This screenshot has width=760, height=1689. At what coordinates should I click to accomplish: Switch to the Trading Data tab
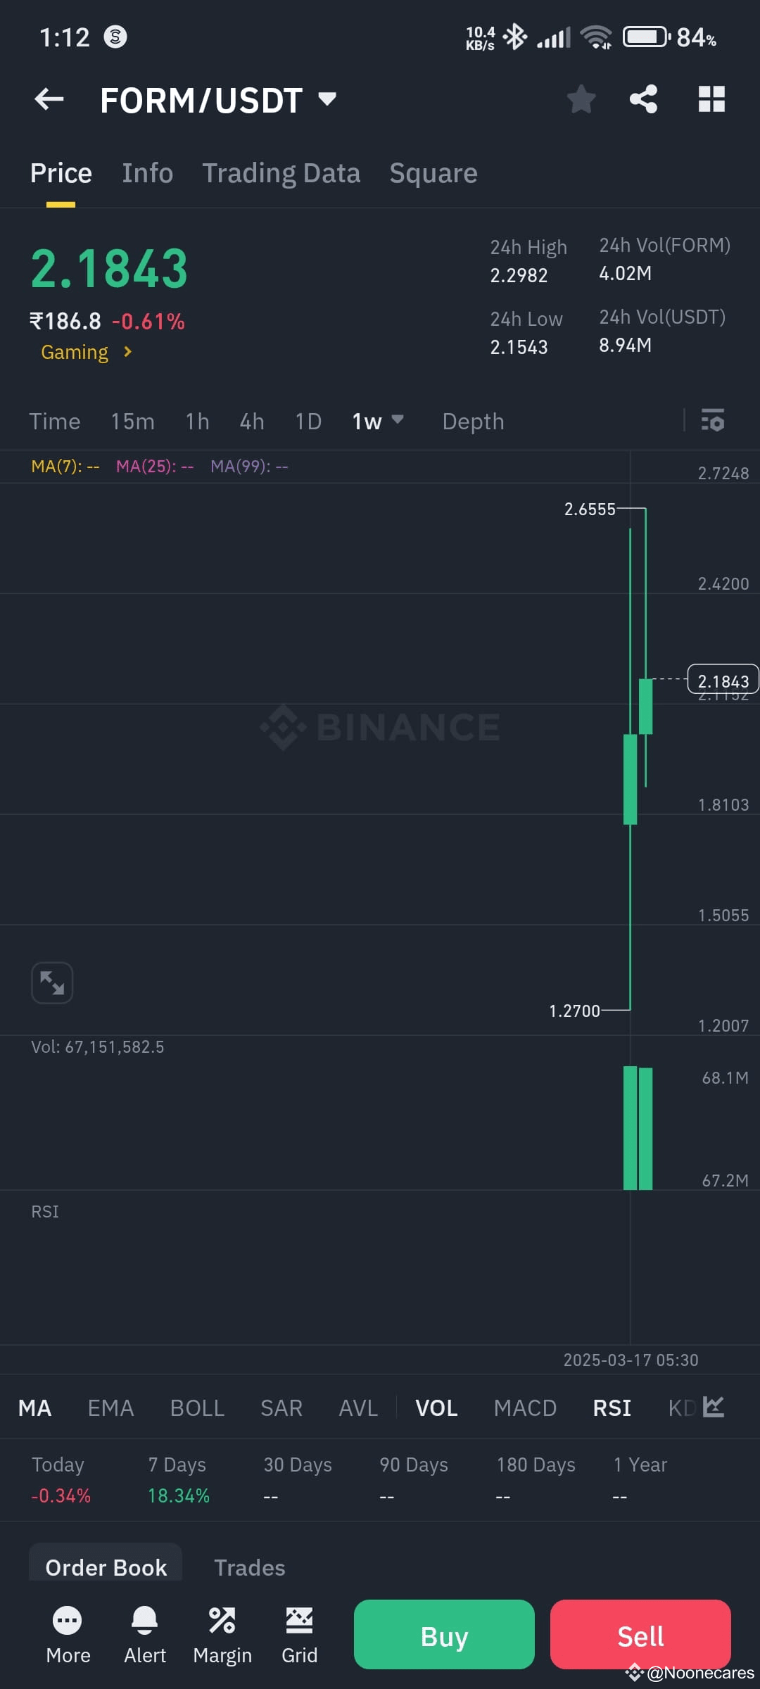(281, 172)
